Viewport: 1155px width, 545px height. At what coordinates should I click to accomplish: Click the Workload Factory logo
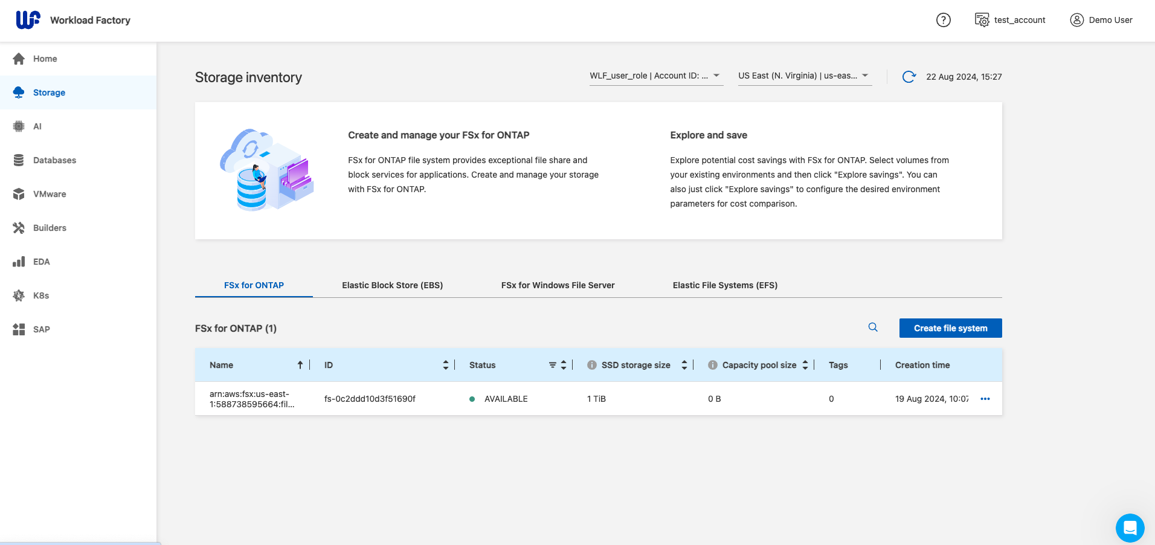28,20
